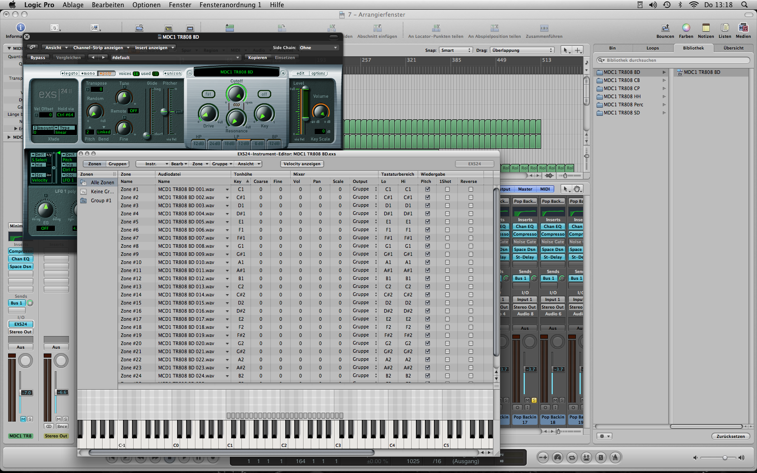Switch to the Loops tab

652,48
